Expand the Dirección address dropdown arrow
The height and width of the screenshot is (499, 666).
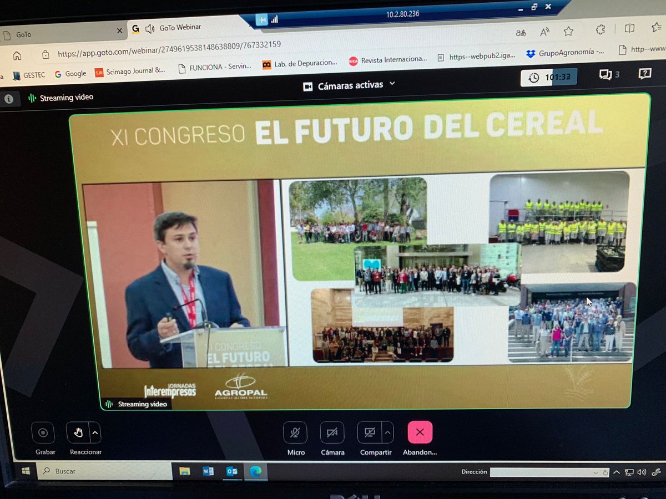click(x=597, y=473)
